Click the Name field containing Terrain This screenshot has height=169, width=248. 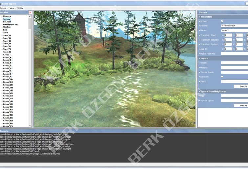click(x=235, y=30)
